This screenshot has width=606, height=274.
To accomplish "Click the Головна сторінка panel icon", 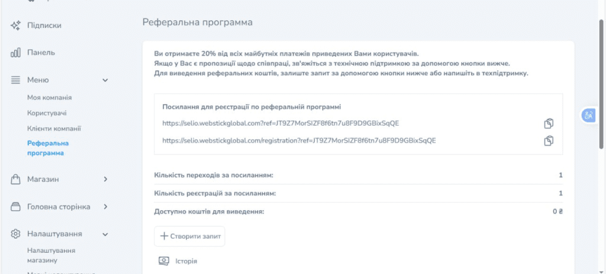I will pos(16,207).
